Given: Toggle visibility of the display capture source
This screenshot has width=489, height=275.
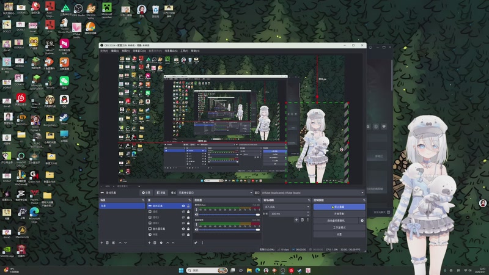Looking at the screenshot, I should point(183,229).
